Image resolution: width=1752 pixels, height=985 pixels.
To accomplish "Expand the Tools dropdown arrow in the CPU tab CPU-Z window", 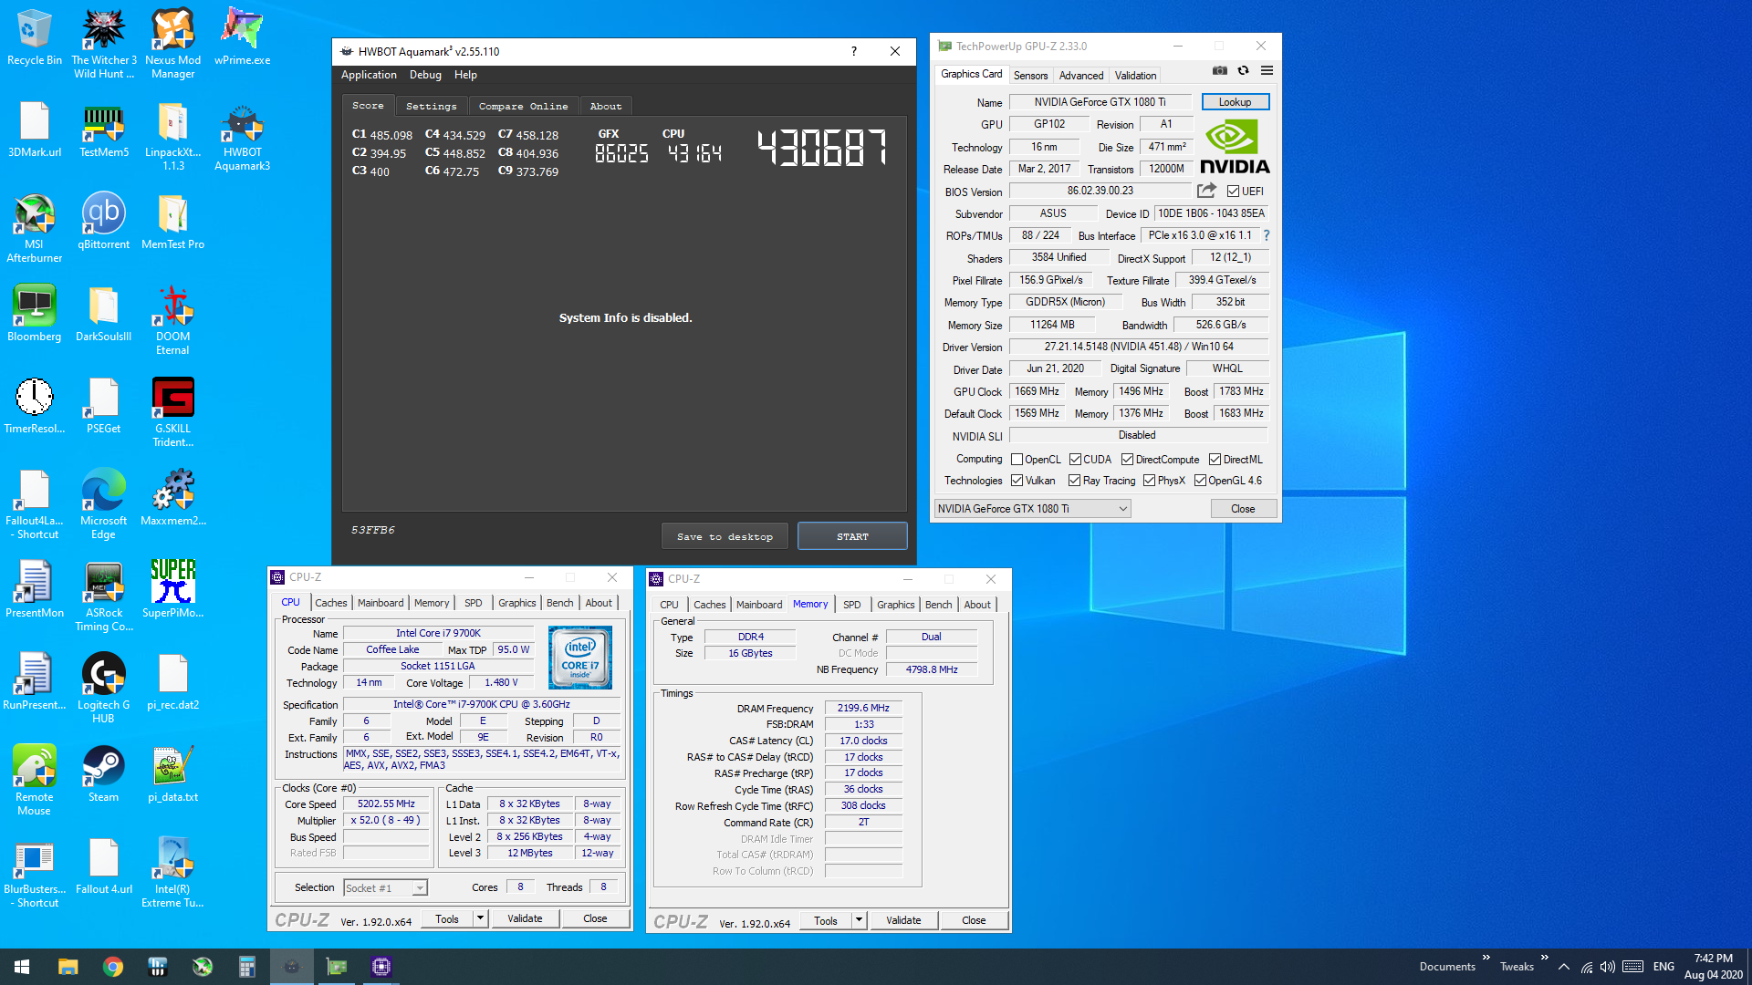I will pos(480,918).
